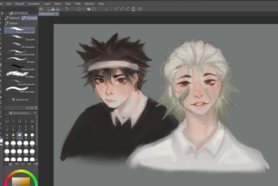Select the Thick paint sub tool group
Screen dimensions: 278x186
pos(29,18)
